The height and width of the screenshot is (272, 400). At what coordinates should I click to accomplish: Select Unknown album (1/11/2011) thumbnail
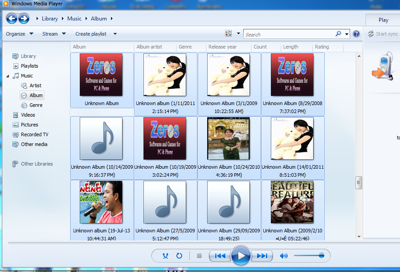pos(165,75)
